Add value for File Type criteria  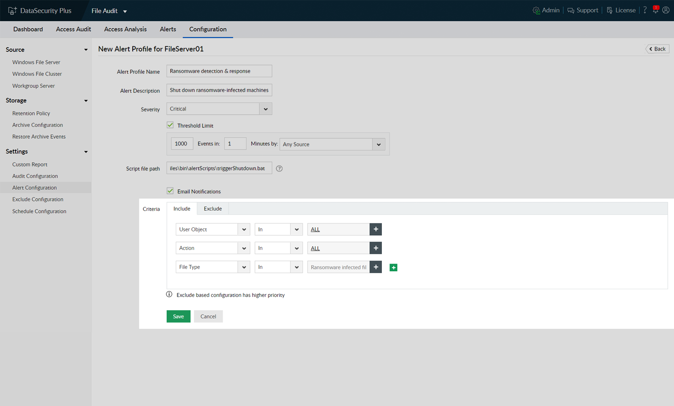click(376, 267)
